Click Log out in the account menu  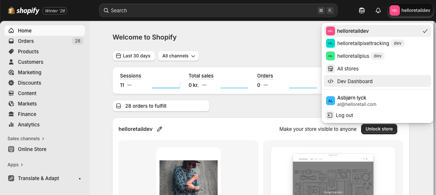(344, 115)
